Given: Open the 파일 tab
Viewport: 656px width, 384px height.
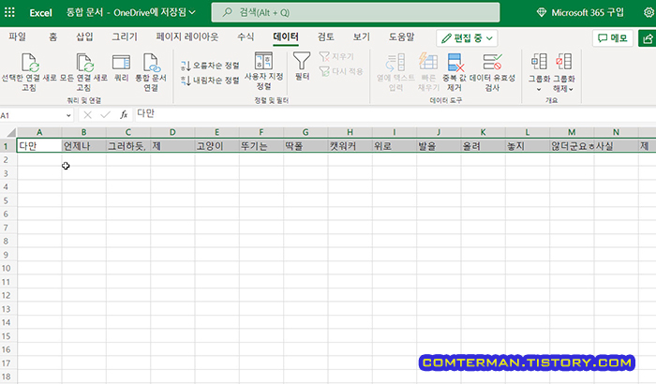Looking at the screenshot, I should [17, 37].
